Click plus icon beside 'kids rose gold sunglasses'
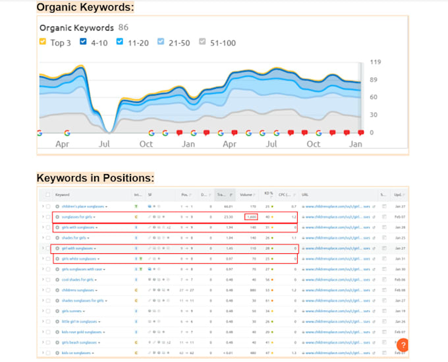The width and height of the screenshot is (448, 362). click(x=57, y=332)
